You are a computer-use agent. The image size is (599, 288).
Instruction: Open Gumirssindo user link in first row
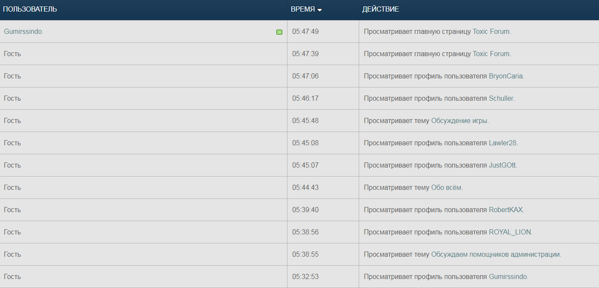pyautogui.click(x=23, y=32)
